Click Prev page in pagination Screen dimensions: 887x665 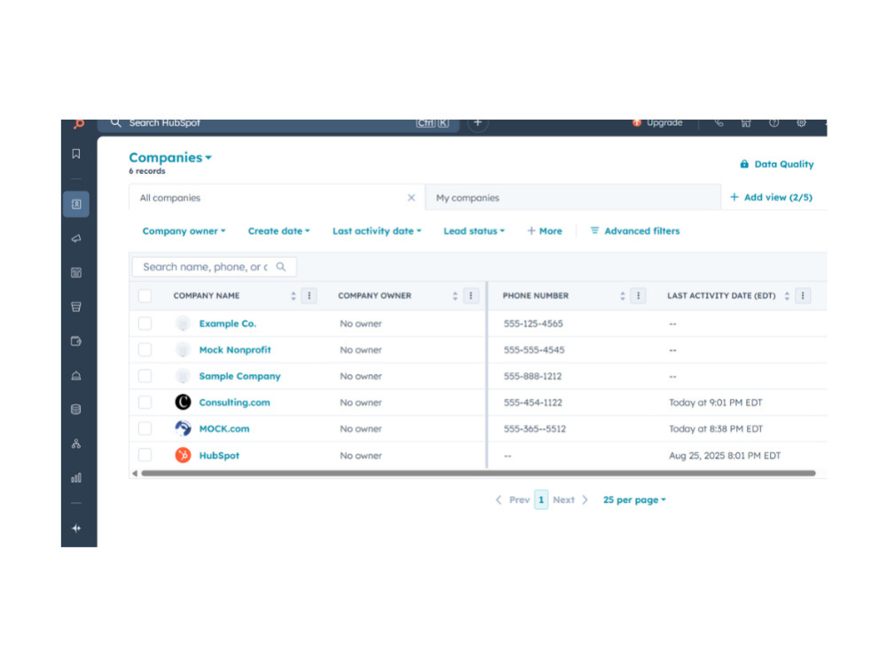tap(513, 500)
